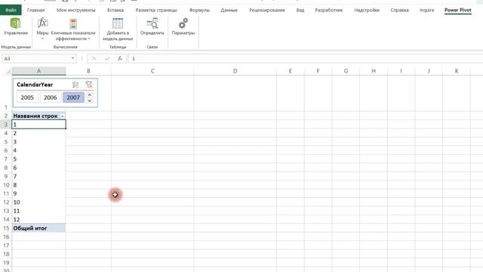
Task: Select the 2005 slicer item
Action: click(27, 97)
